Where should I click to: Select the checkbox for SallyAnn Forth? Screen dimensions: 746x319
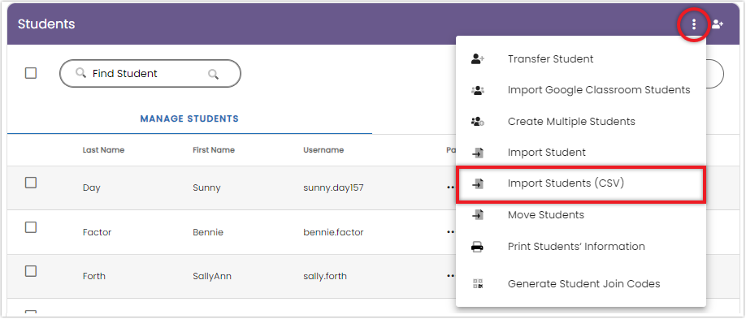tap(31, 271)
